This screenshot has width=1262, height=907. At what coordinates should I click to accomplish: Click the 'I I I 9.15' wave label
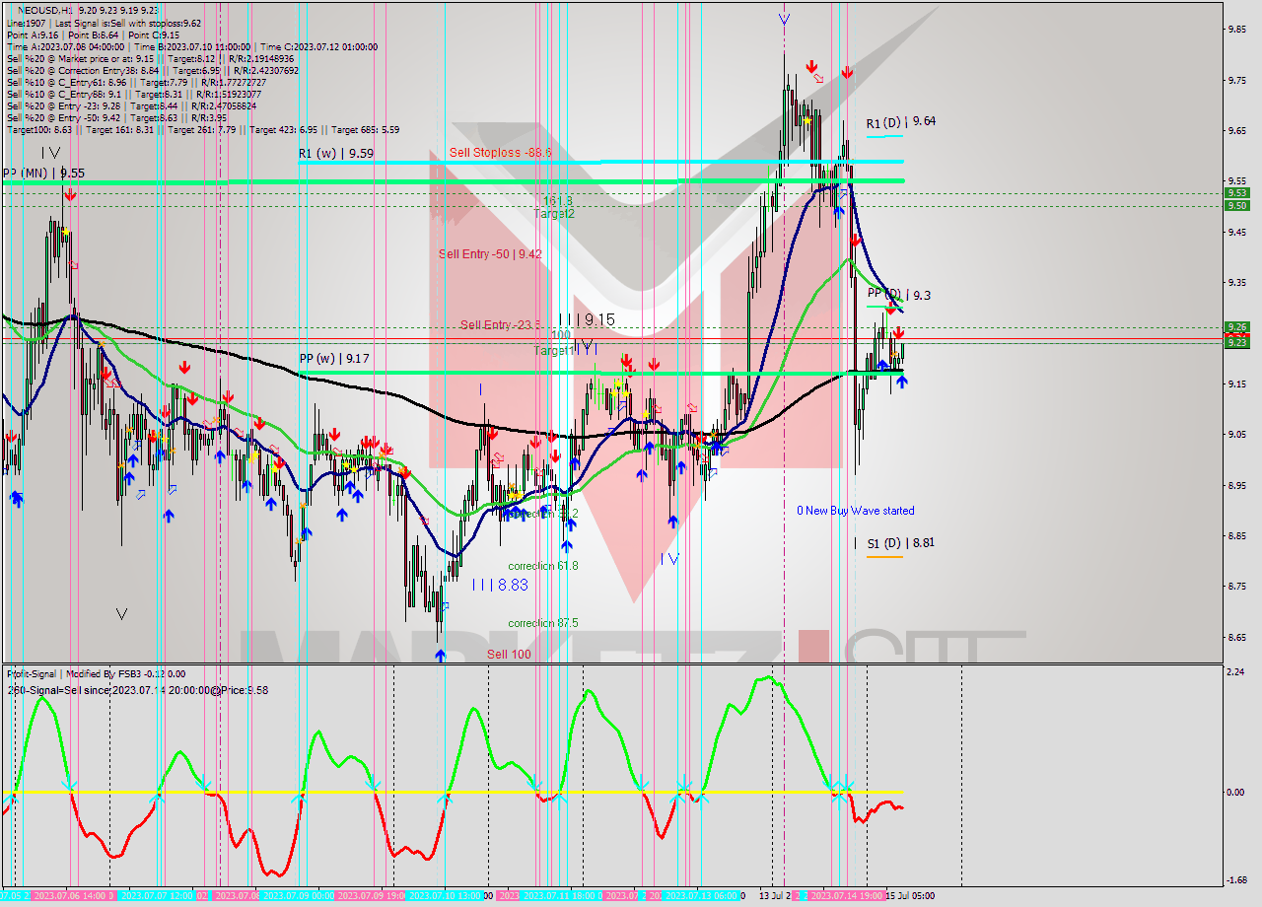tap(587, 319)
